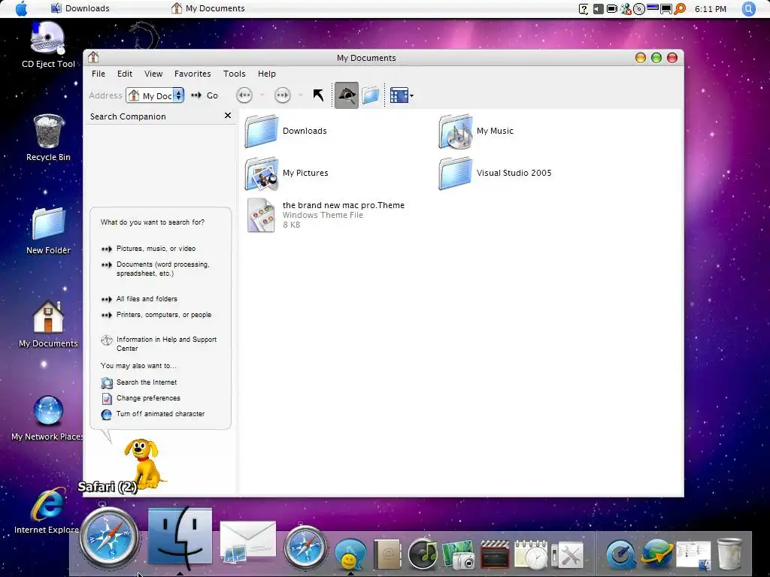Click the Go button beside the address

205,95
